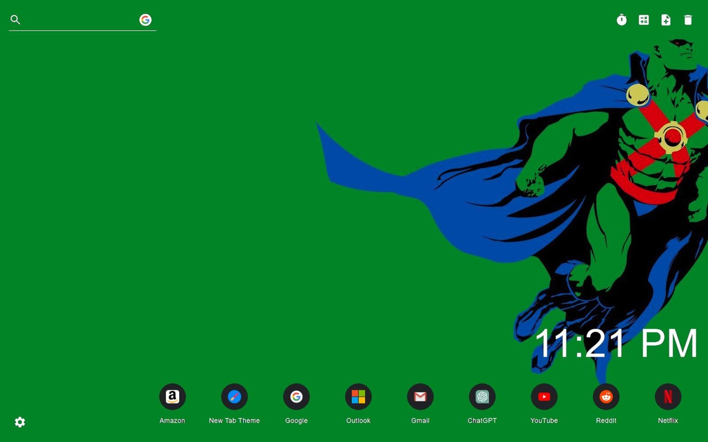Open the Amazon shortcut
Screen dimensions: 708x442
(x=173, y=397)
